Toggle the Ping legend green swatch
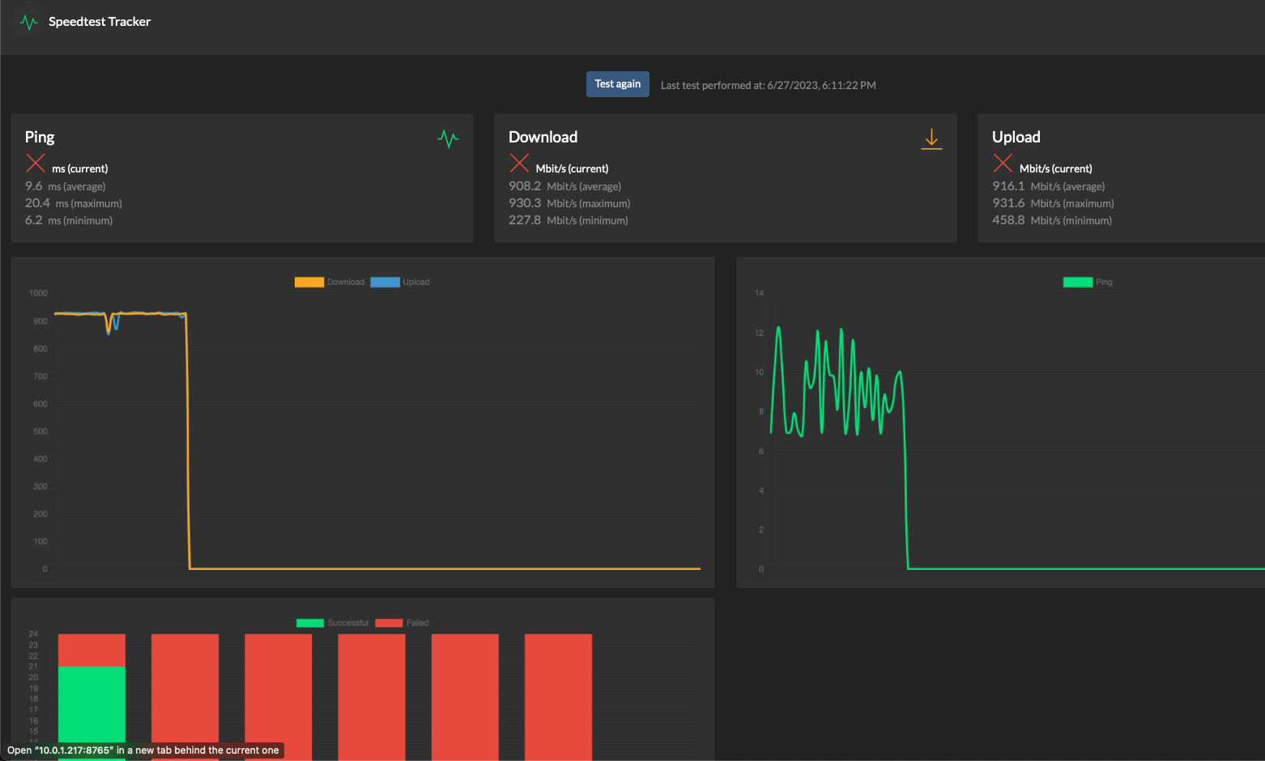 point(1078,283)
